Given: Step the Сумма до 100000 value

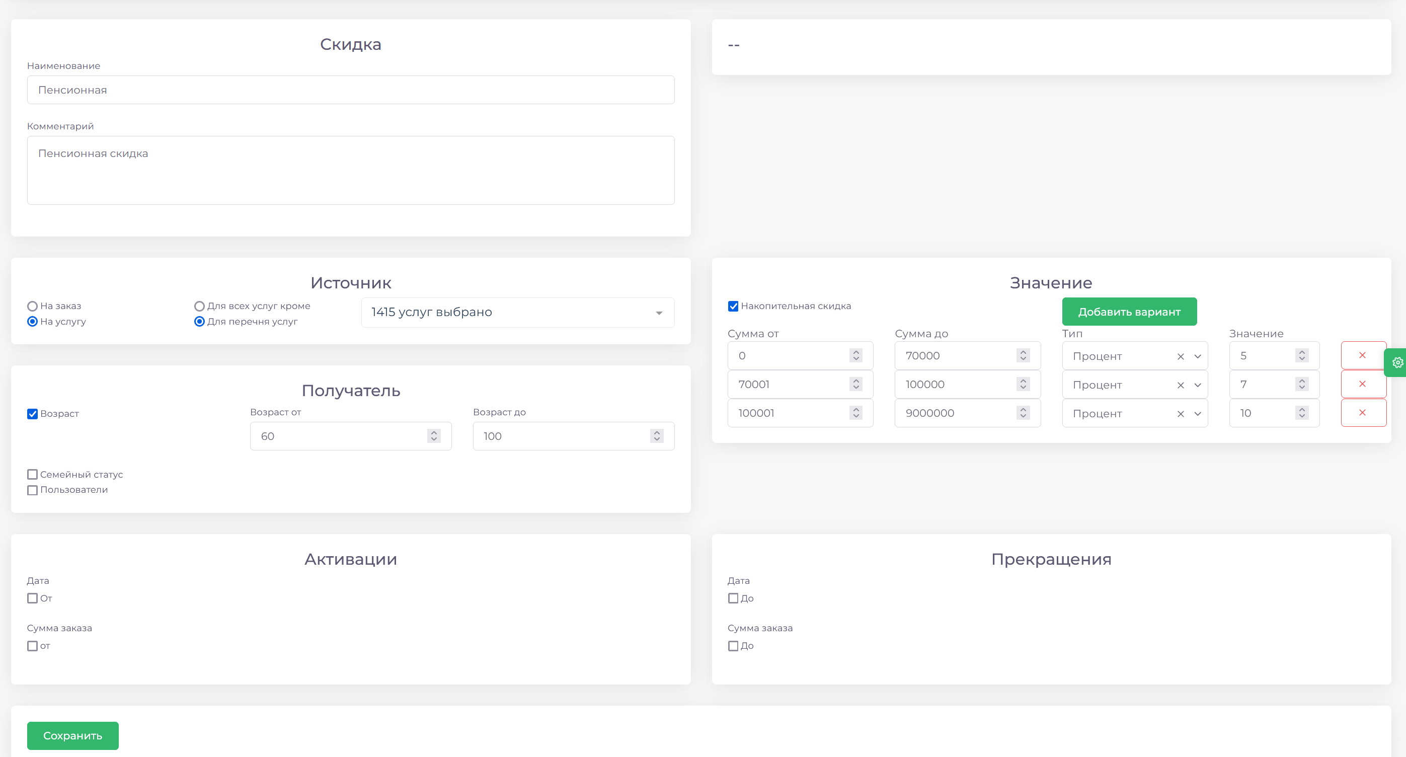Looking at the screenshot, I should click(x=1024, y=384).
